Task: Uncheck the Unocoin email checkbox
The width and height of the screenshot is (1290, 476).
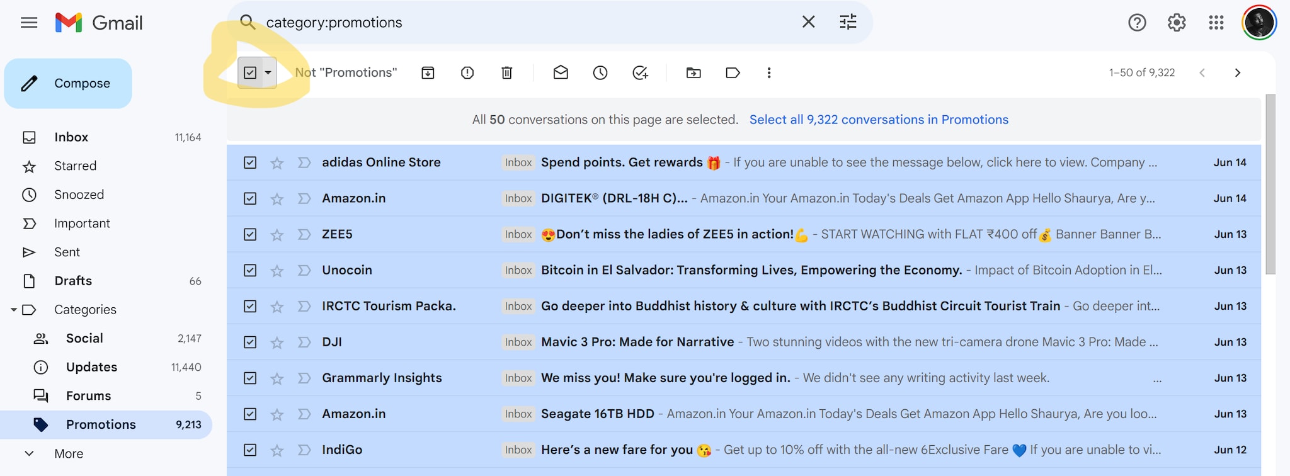Action: (x=250, y=270)
